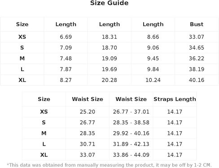Select the 30.71 waist size cell
219x168 pixels.
[88, 144]
